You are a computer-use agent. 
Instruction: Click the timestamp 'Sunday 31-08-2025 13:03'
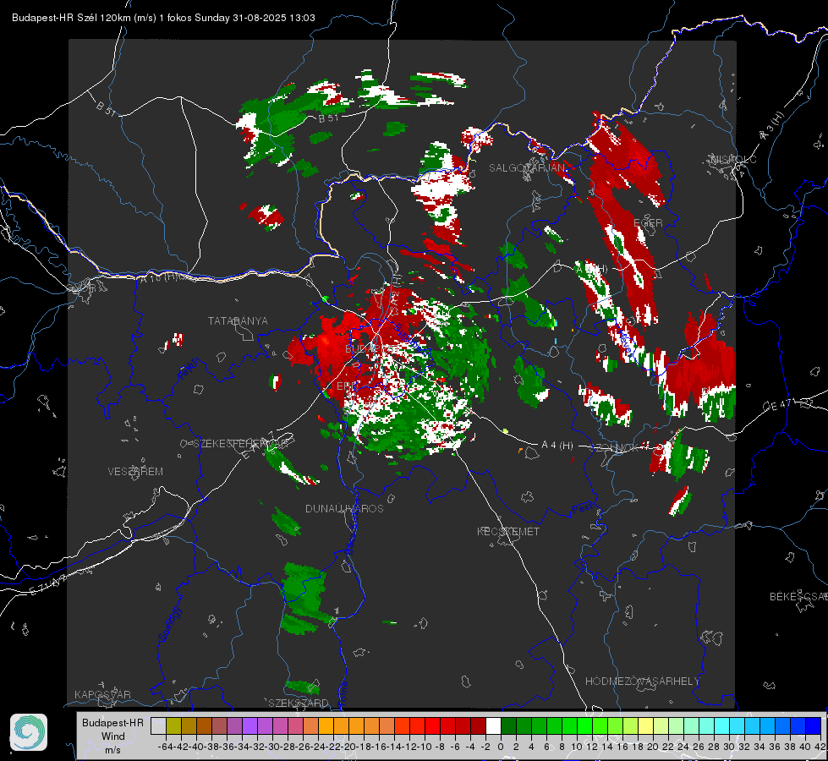point(255,18)
